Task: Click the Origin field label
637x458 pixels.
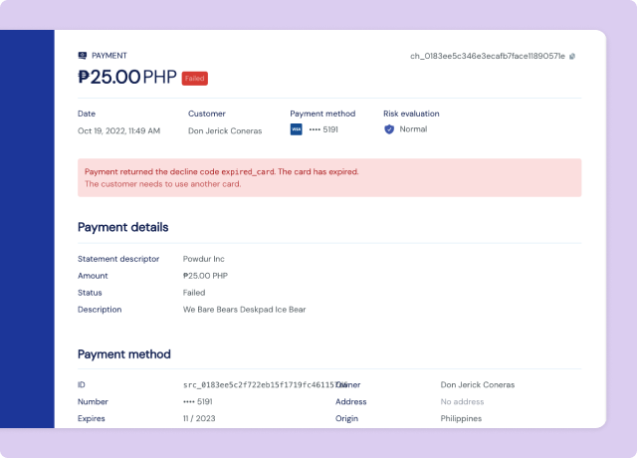Action: pos(347,418)
